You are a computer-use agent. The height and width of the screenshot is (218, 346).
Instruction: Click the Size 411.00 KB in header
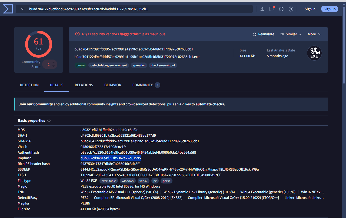pos(248,56)
